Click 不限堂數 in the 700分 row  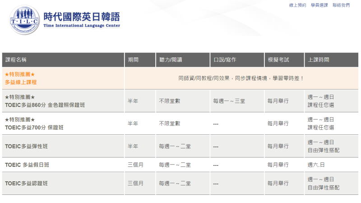coord(170,124)
